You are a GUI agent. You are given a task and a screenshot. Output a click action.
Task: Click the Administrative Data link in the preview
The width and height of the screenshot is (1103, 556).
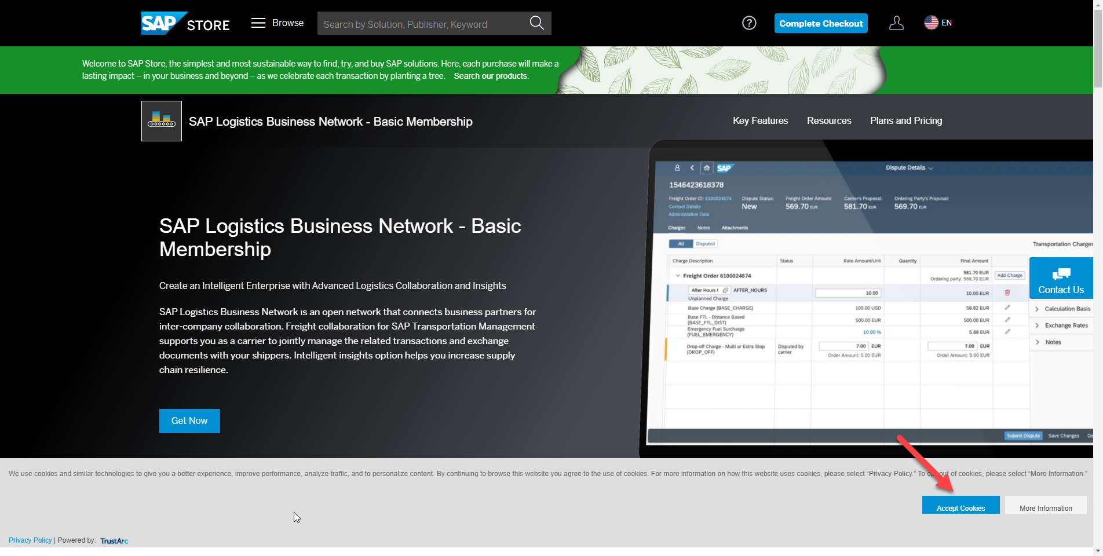coord(689,214)
